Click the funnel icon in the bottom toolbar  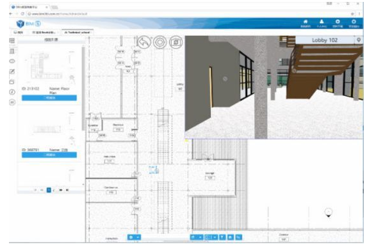tap(222, 237)
